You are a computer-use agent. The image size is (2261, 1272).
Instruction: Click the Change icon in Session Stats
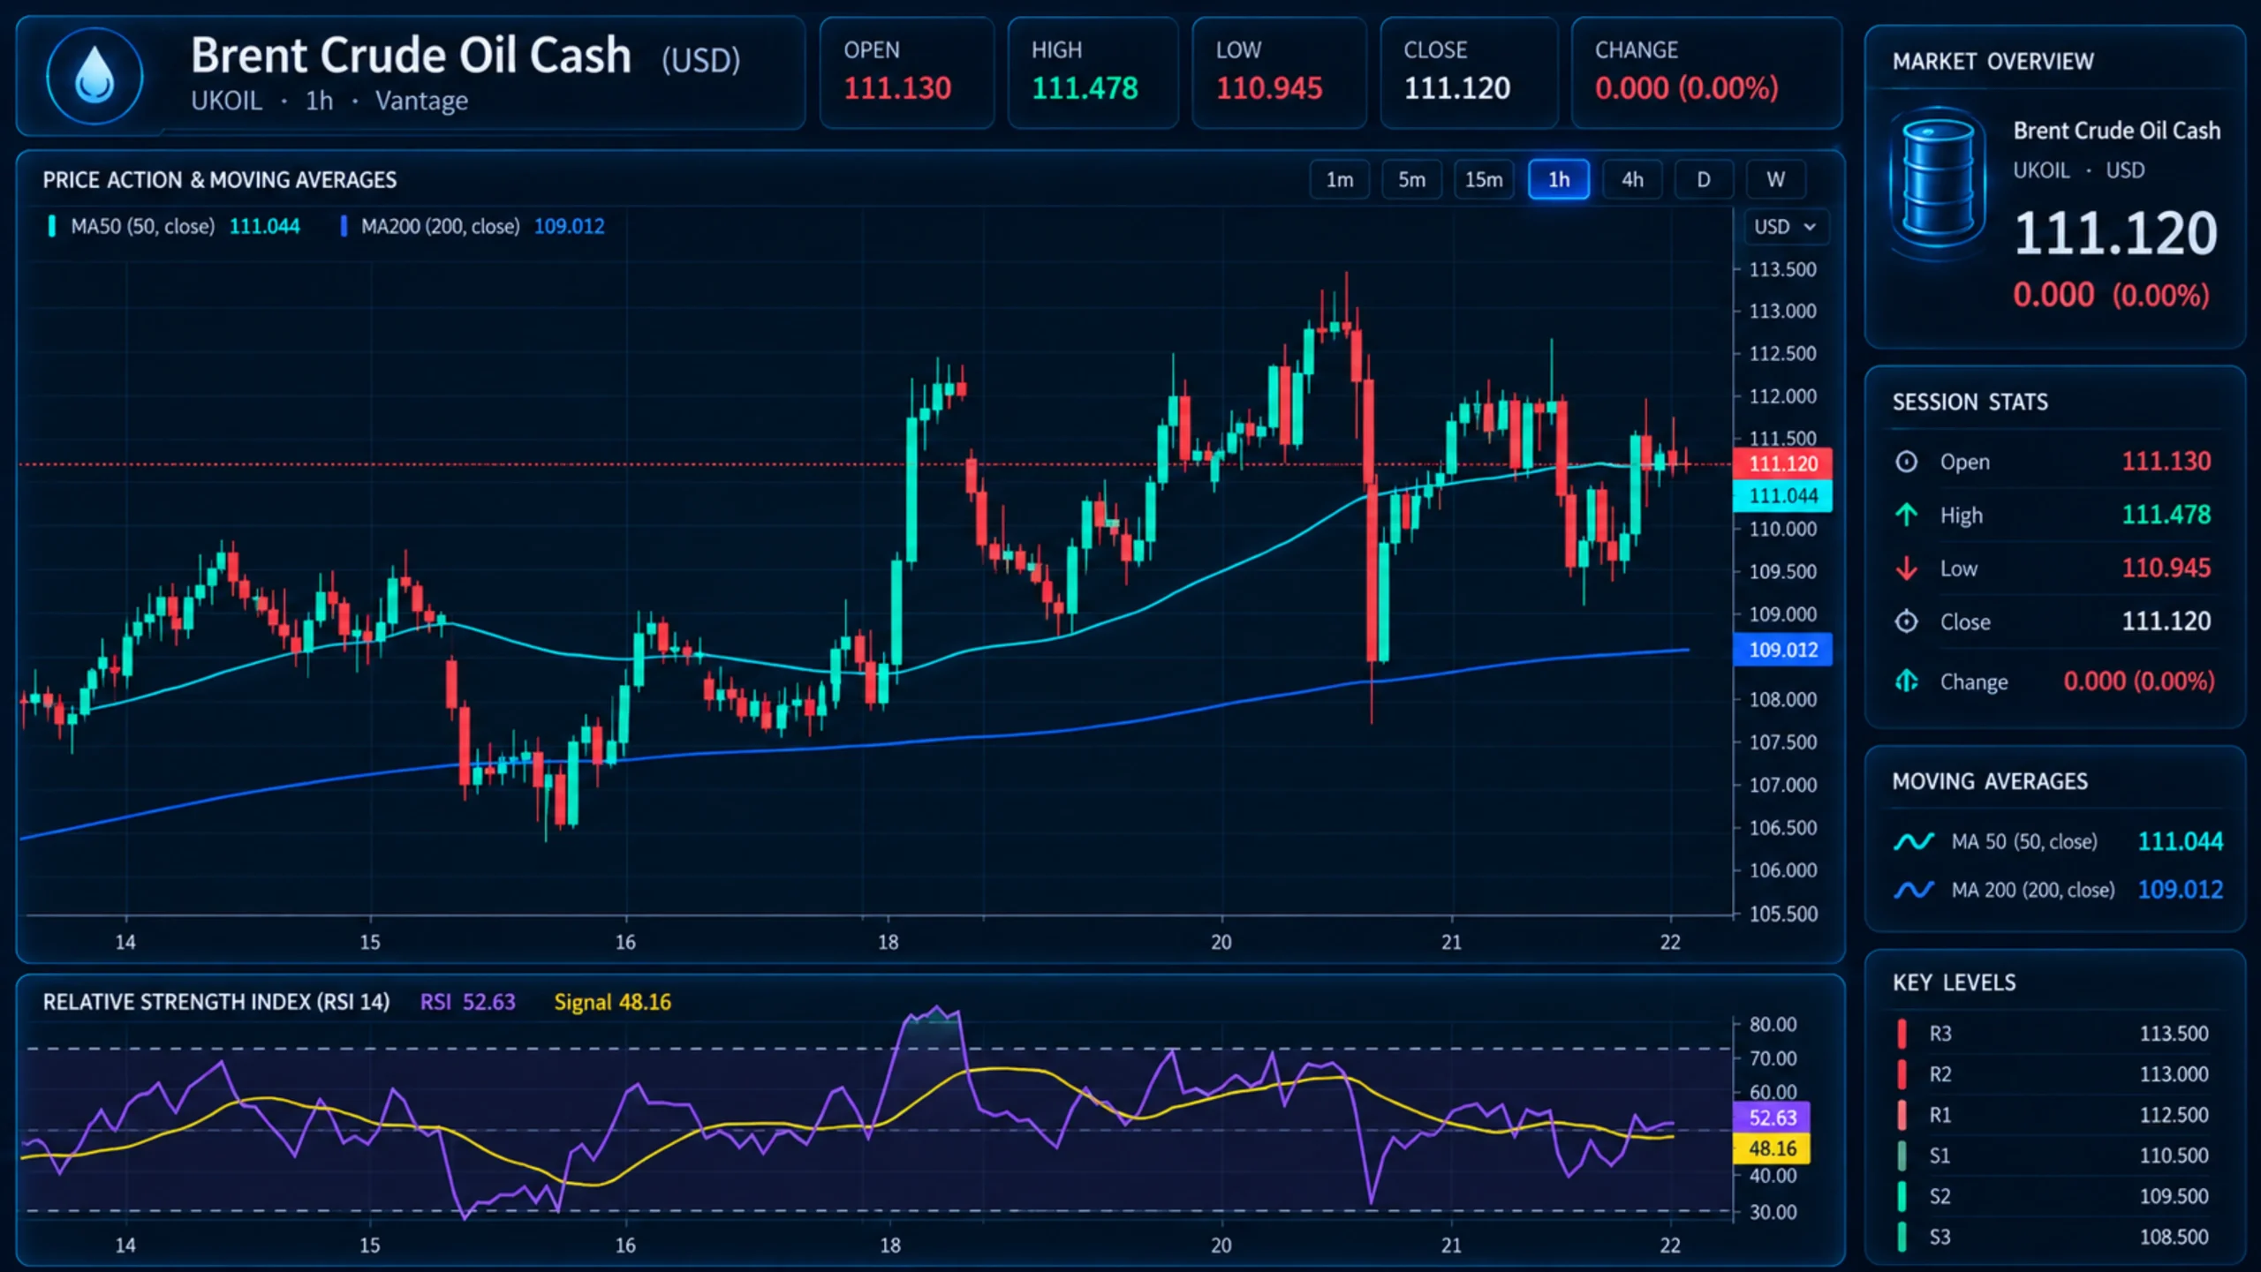tap(1906, 681)
